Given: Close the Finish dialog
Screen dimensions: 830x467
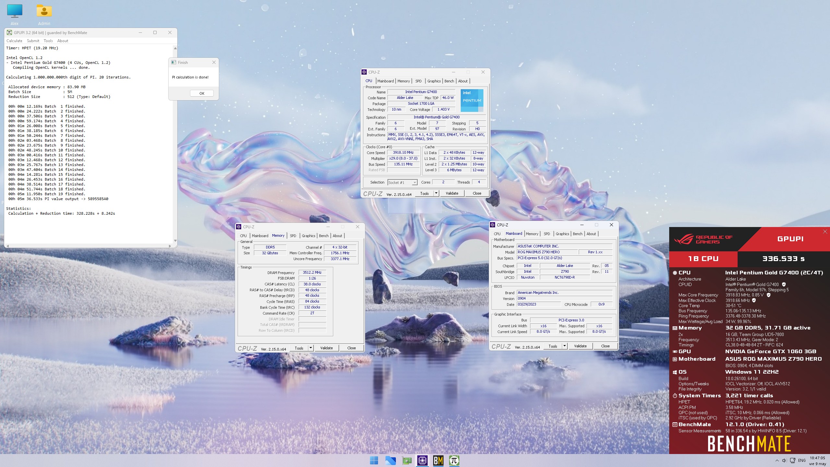Looking at the screenshot, I should 214,63.
